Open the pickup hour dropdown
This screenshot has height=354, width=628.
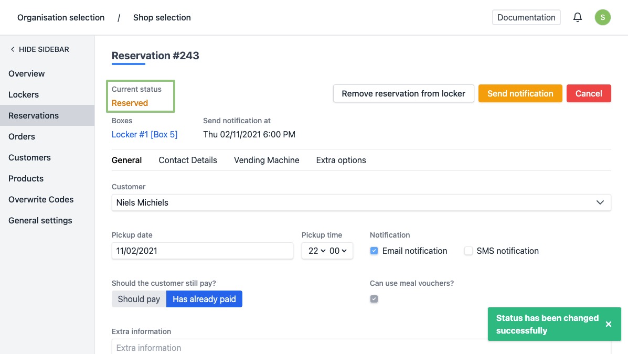tap(317, 251)
